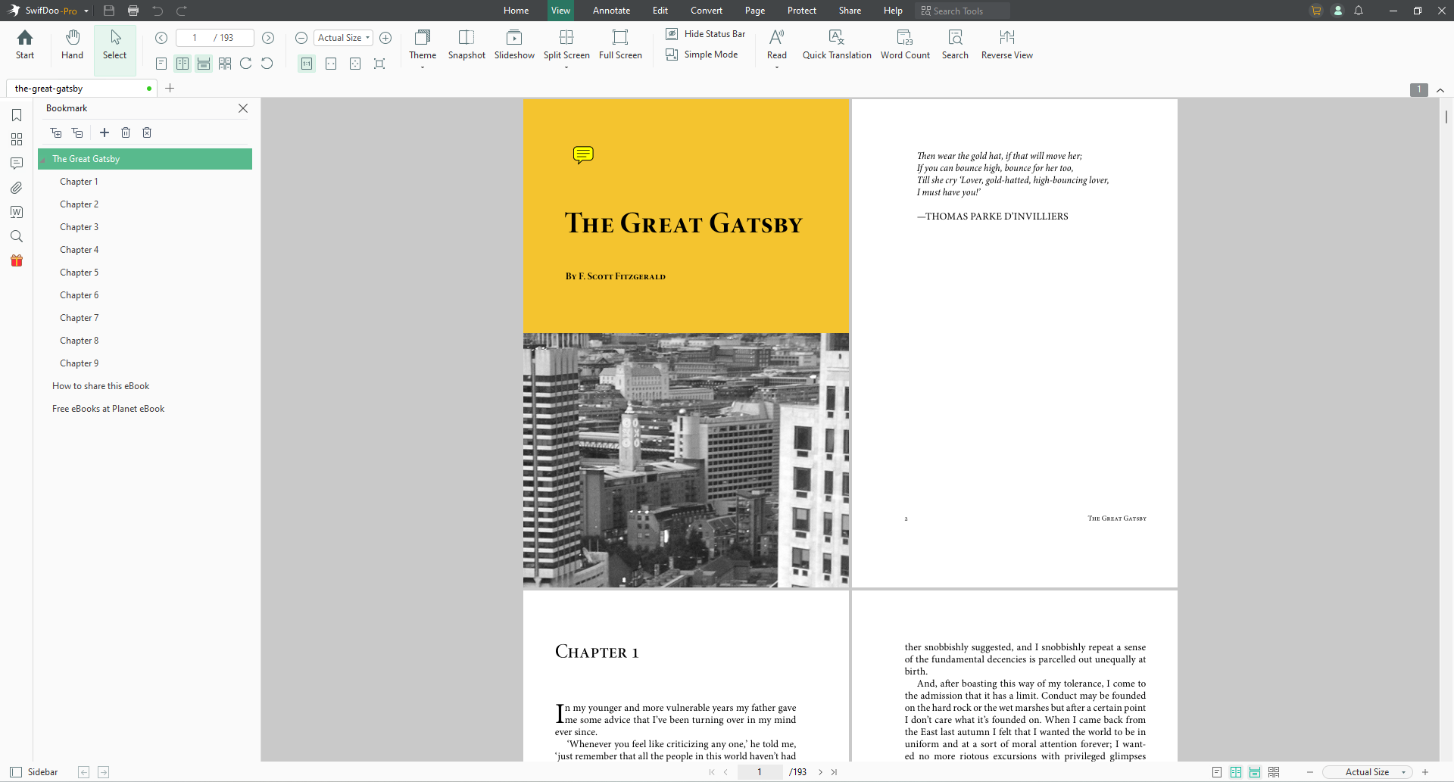Toggle Hide Status Bar option
Screen dimensions: 1454x782
coord(706,34)
